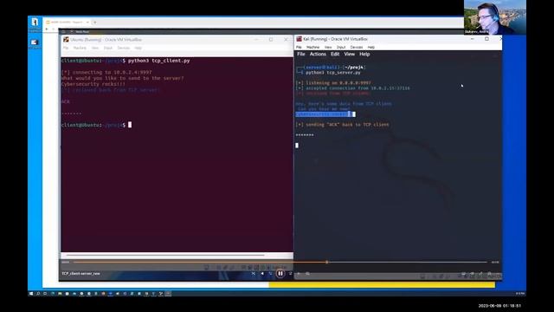
Task: Open the Kali VirtualBox window's File menu
Action: click(299, 47)
